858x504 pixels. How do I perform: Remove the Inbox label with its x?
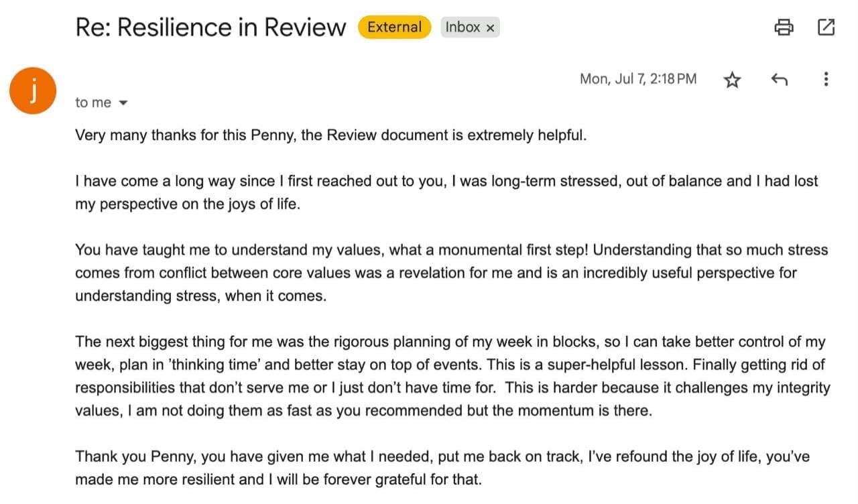490,28
